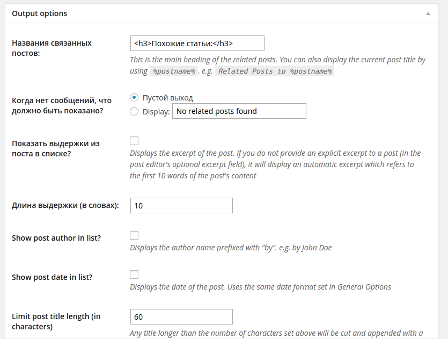Select the Display radio button

point(134,111)
